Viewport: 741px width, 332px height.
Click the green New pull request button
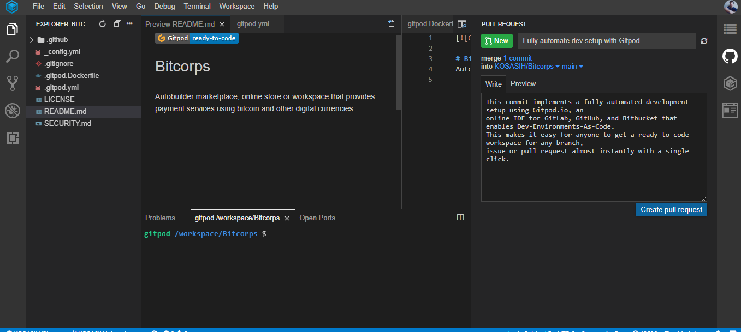pos(497,40)
